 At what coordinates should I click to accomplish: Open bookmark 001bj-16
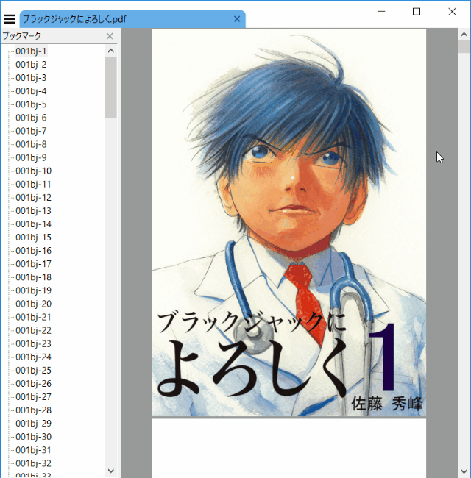click(x=33, y=251)
